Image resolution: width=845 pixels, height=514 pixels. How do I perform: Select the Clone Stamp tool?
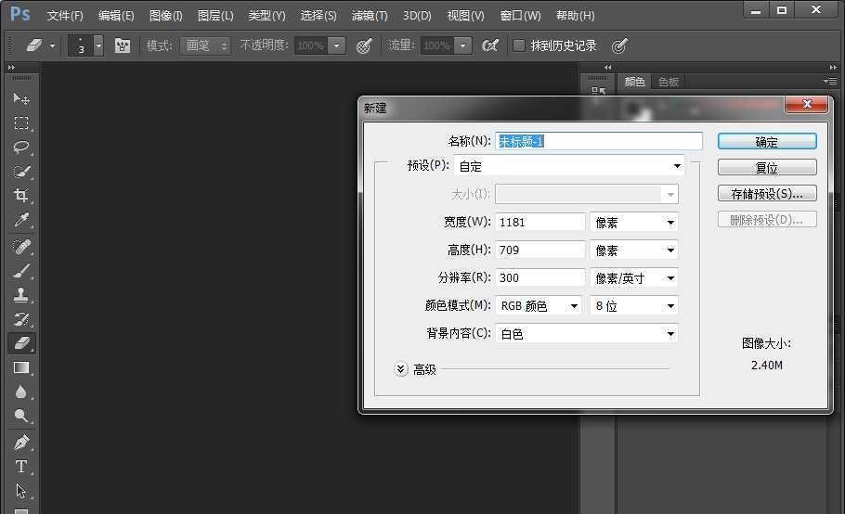[x=20, y=295]
